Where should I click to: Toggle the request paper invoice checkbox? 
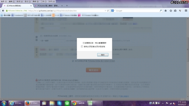(41, 36)
